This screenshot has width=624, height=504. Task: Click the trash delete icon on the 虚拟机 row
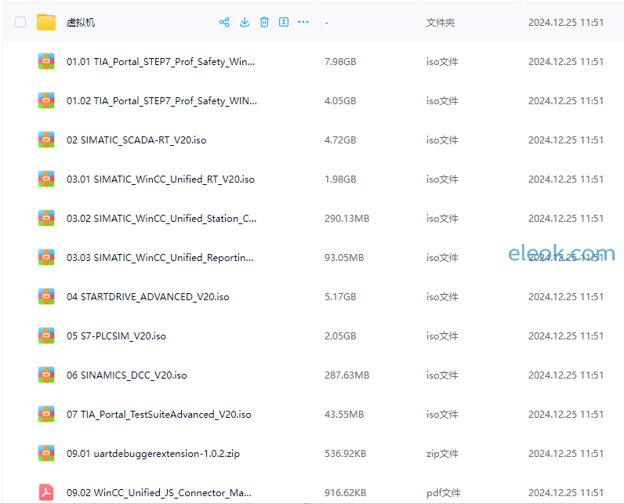coord(264,22)
